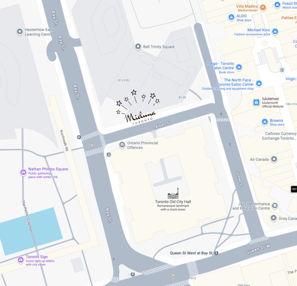Click the Ontario Provincial Offences courthouse icon

pyautogui.click(x=122, y=145)
